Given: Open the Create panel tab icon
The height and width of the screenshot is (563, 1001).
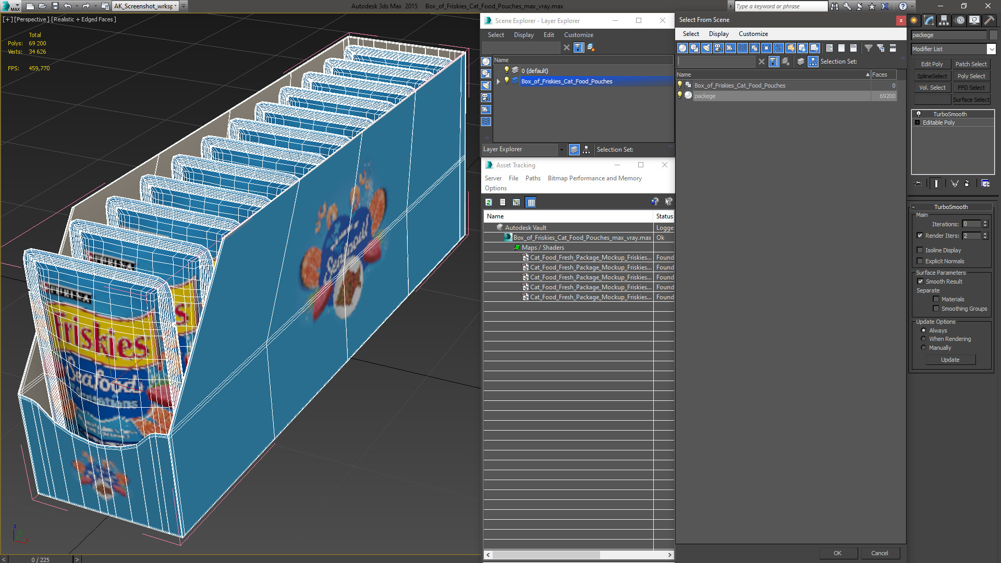Looking at the screenshot, I should (x=914, y=20).
